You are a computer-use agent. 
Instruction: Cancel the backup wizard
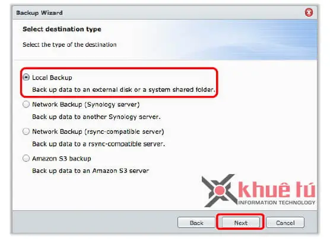tap(285, 223)
